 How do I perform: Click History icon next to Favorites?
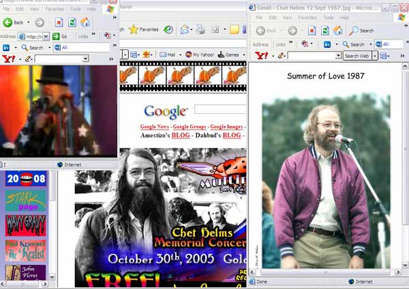tap(168, 29)
